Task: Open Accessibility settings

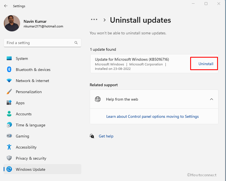Action: click(42, 147)
